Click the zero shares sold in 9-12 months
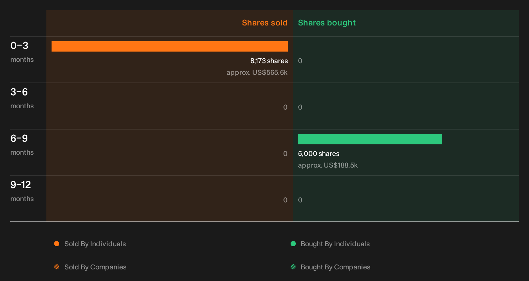 click(285, 200)
